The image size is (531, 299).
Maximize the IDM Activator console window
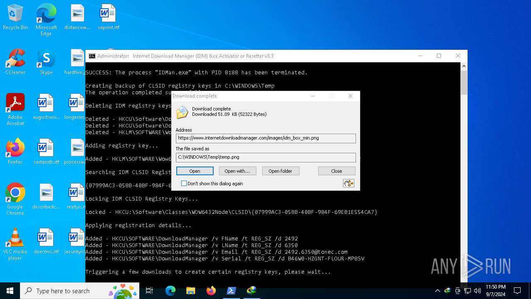pos(439,56)
